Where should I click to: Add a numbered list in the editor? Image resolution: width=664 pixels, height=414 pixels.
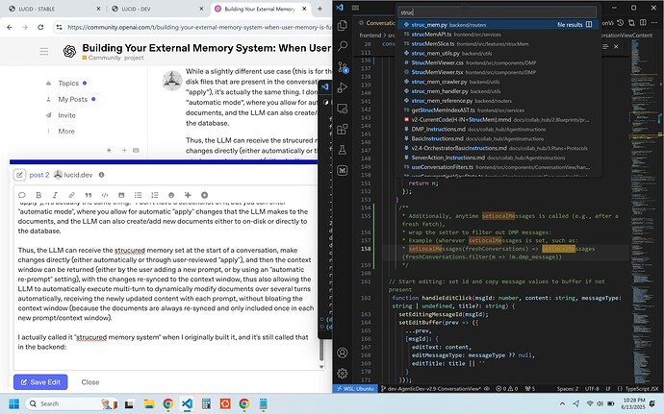tap(155, 195)
